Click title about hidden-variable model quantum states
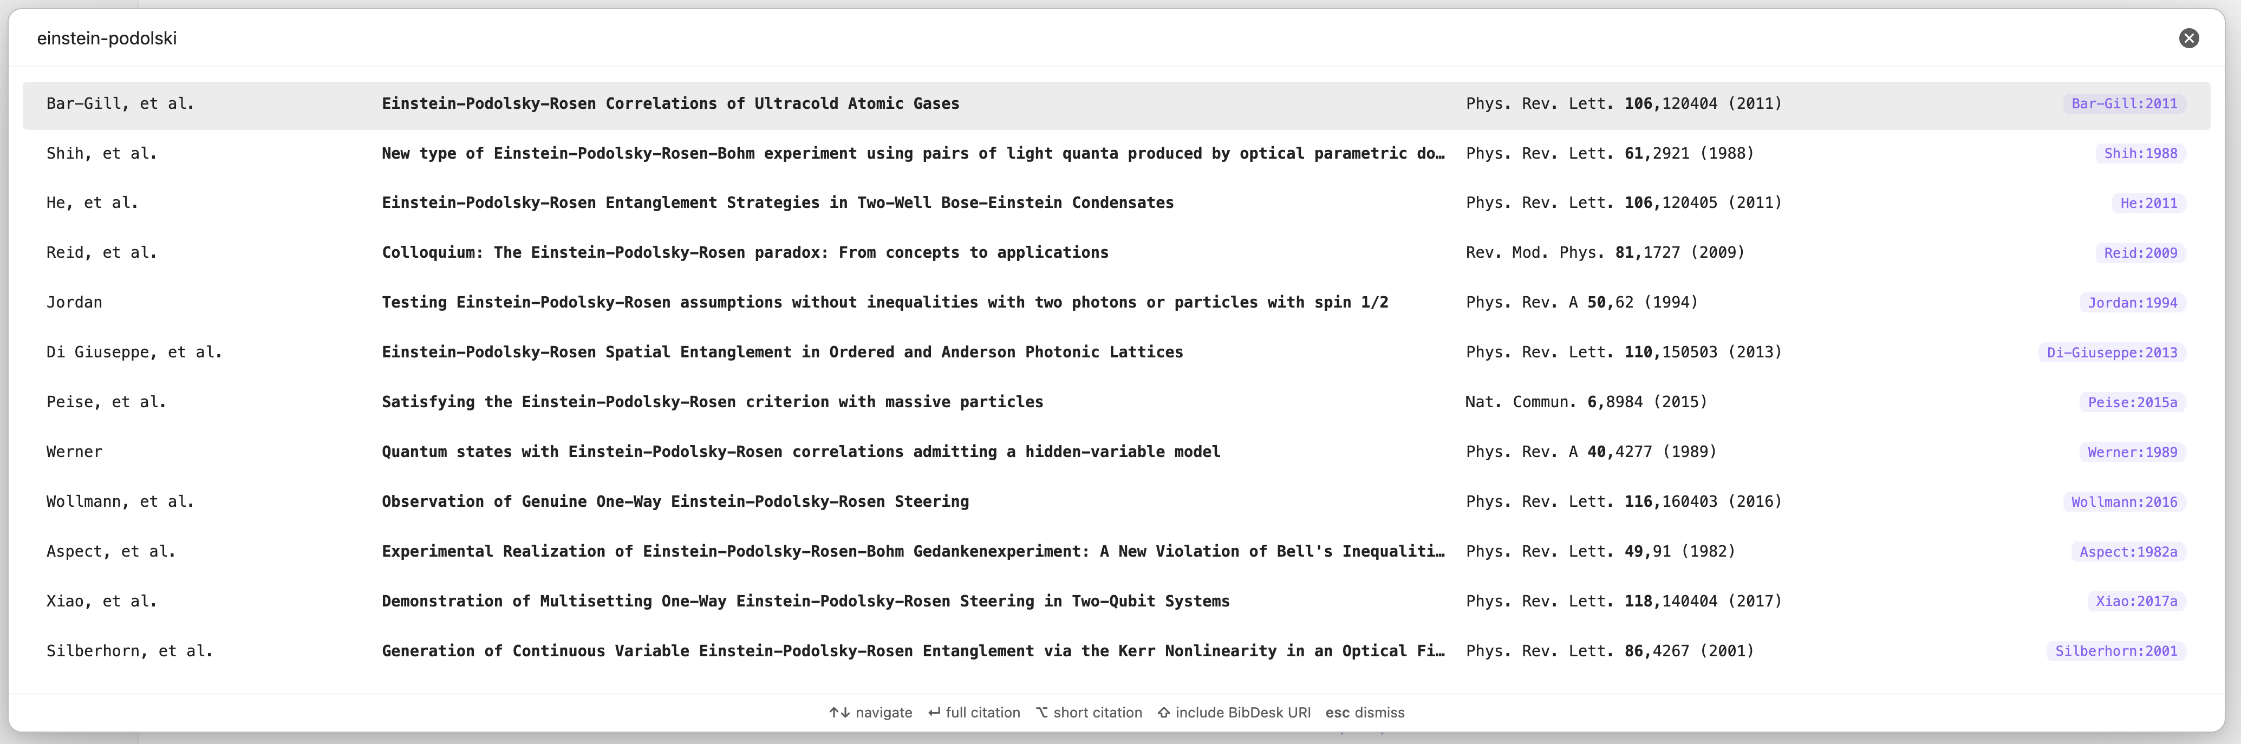 (x=801, y=452)
